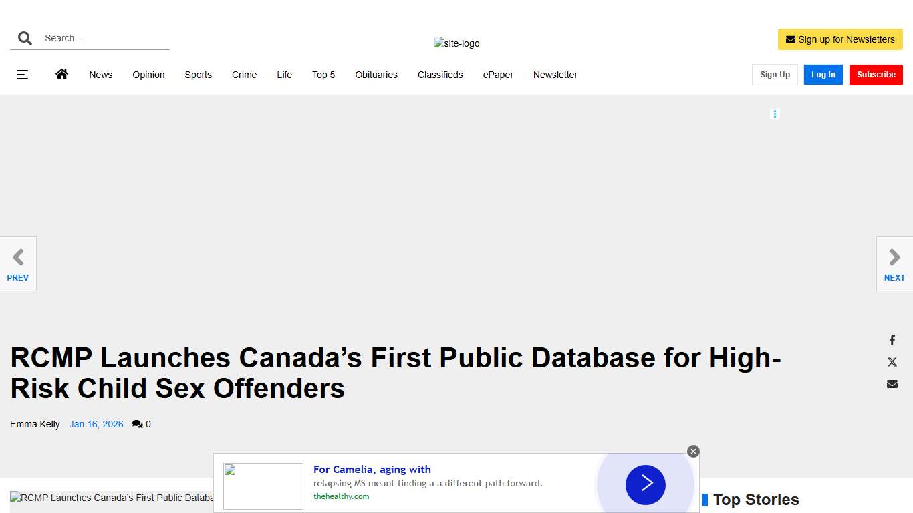Click the article date Jan 16, 2026
The width and height of the screenshot is (913, 513).
pos(96,423)
